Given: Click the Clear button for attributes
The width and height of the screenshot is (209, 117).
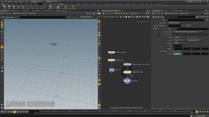Looking at the screenshot, I should click(188, 26).
